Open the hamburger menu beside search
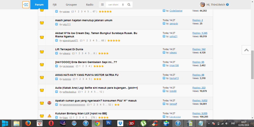The height and width of the screenshot is (127, 254). [x=102, y=5]
